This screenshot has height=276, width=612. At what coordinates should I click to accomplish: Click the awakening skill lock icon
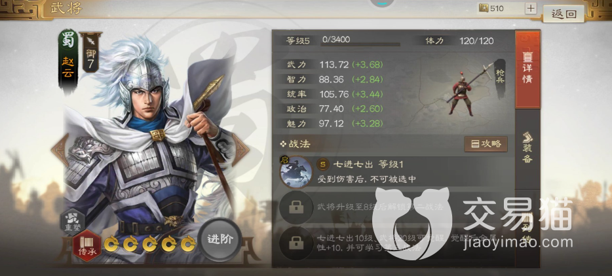[296, 243]
